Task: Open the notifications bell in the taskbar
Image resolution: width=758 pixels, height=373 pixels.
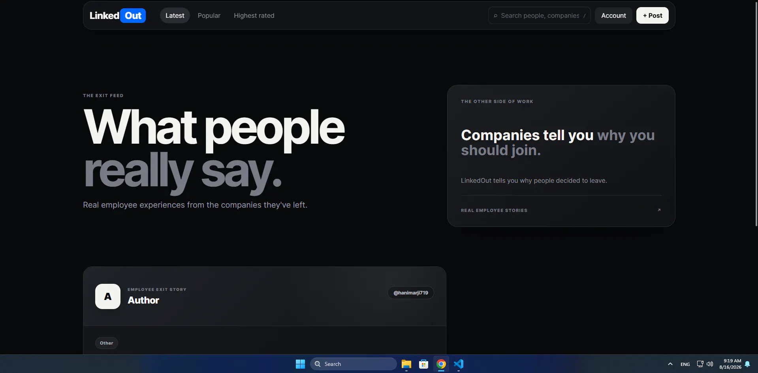Action: [x=747, y=364]
